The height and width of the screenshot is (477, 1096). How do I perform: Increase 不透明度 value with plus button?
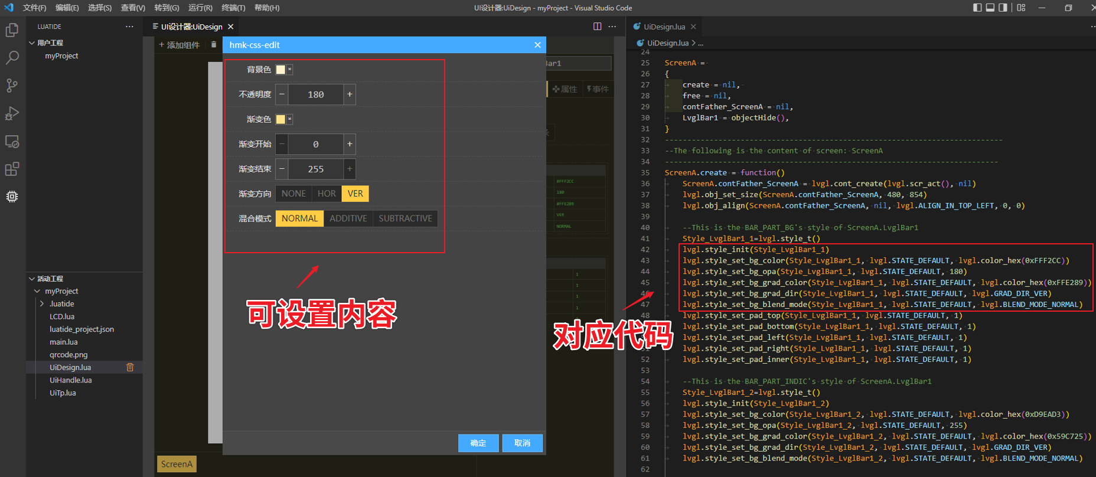(x=350, y=94)
